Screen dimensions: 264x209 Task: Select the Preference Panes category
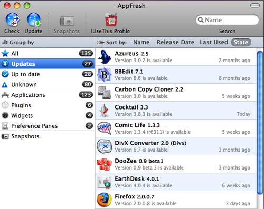click(47, 126)
